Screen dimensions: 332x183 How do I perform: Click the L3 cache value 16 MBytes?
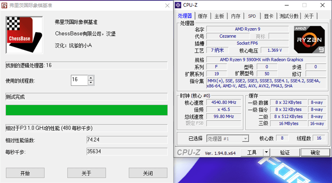288,124
